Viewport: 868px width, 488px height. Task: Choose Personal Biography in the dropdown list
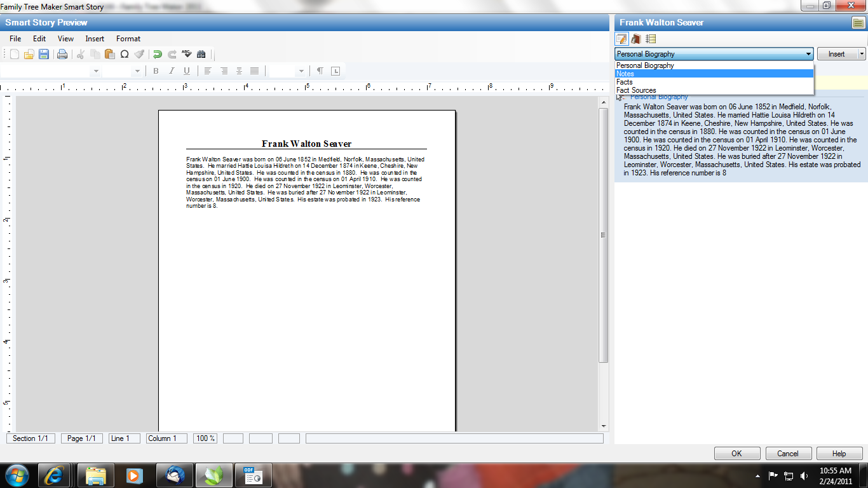tap(714, 65)
